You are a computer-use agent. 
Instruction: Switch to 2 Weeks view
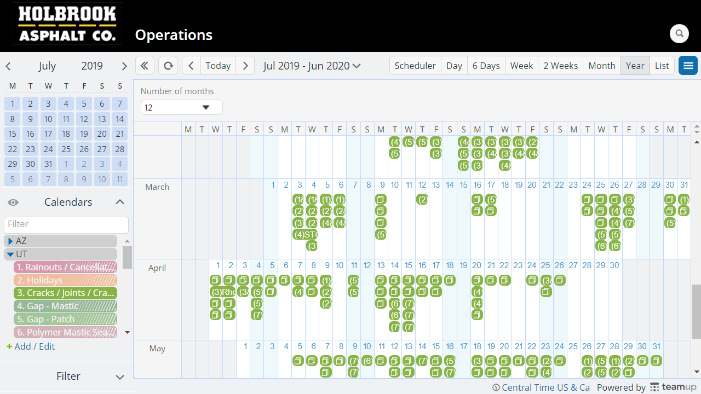click(560, 66)
